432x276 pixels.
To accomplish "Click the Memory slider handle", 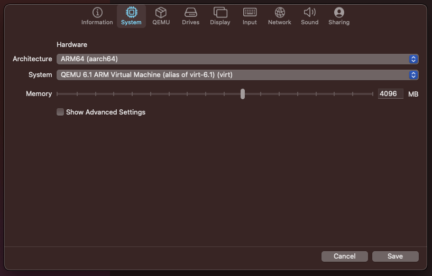I will click(243, 94).
